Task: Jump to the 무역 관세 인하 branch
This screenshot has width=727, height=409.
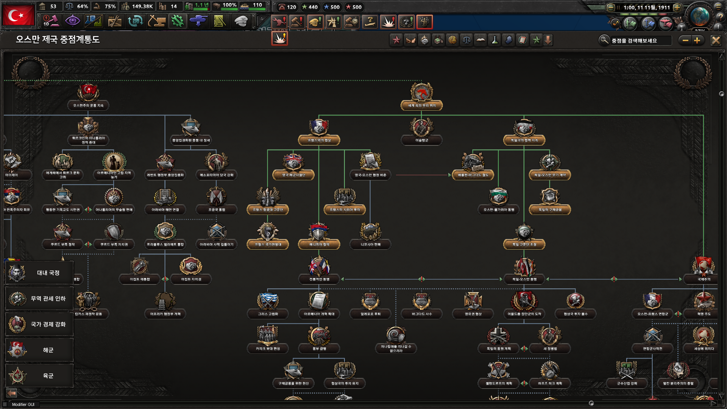Action: point(39,298)
